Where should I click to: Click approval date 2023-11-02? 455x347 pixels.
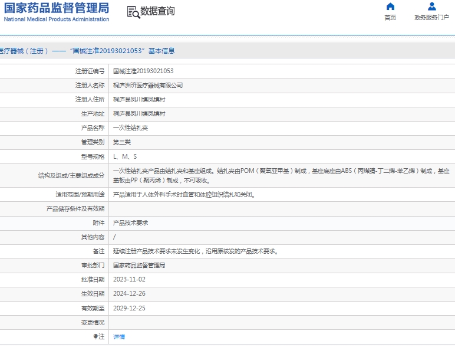(x=129, y=279)
